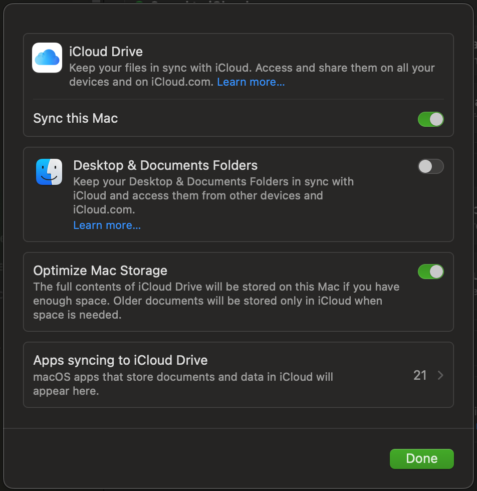Screen dimensions: 477x491
Task: Disable the Optimize Mac Storage toggle
Action: (x=430, y=272)
